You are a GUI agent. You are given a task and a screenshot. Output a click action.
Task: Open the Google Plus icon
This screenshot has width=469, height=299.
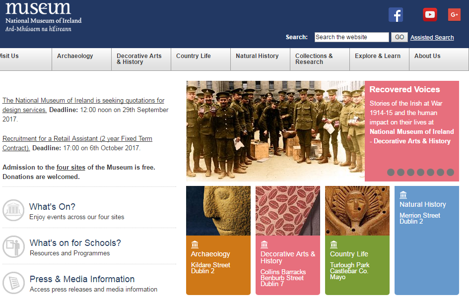click(454, 15)
